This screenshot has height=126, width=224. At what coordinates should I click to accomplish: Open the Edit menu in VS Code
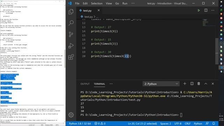[85, 3]
